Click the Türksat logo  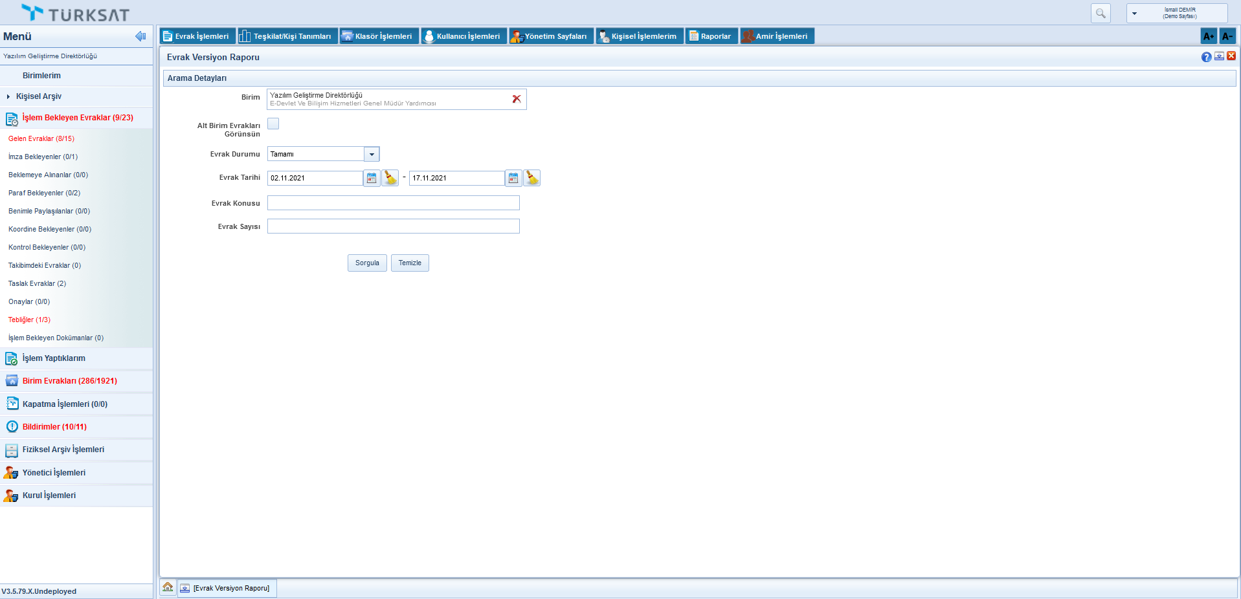click(x=76, y=13)
